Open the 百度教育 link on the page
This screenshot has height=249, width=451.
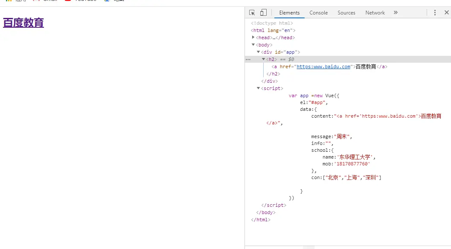coord(23,23)
